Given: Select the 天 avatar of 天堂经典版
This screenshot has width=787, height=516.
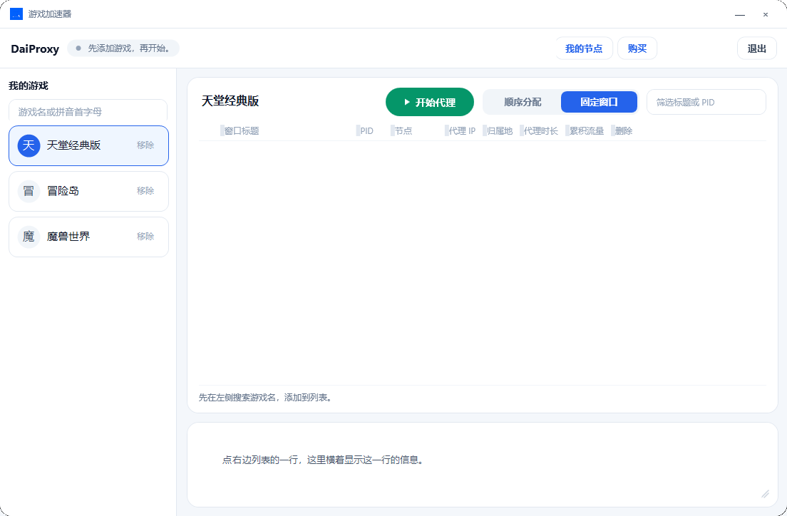Looking at the screenshot, I should 29,145.
